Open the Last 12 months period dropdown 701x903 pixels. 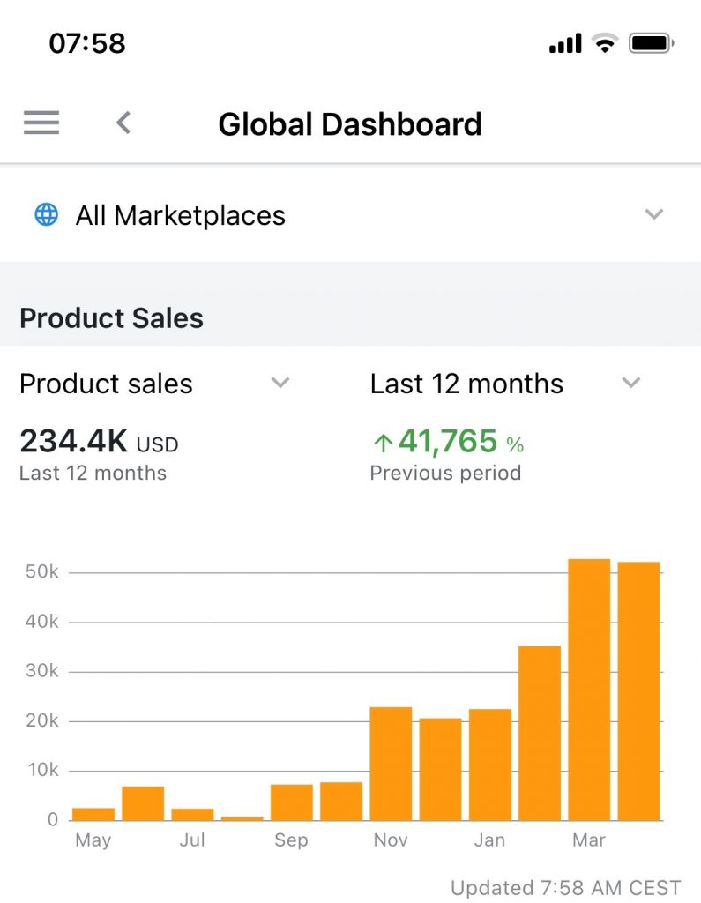click(630, 383)
